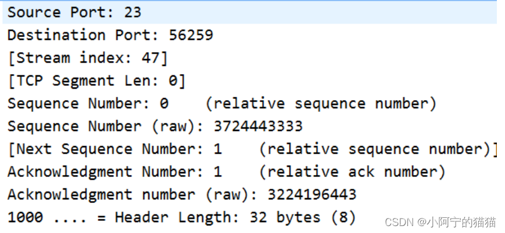Click the port value 56259
The height and width of the screenshot is (233, 505).
[191, 35]
